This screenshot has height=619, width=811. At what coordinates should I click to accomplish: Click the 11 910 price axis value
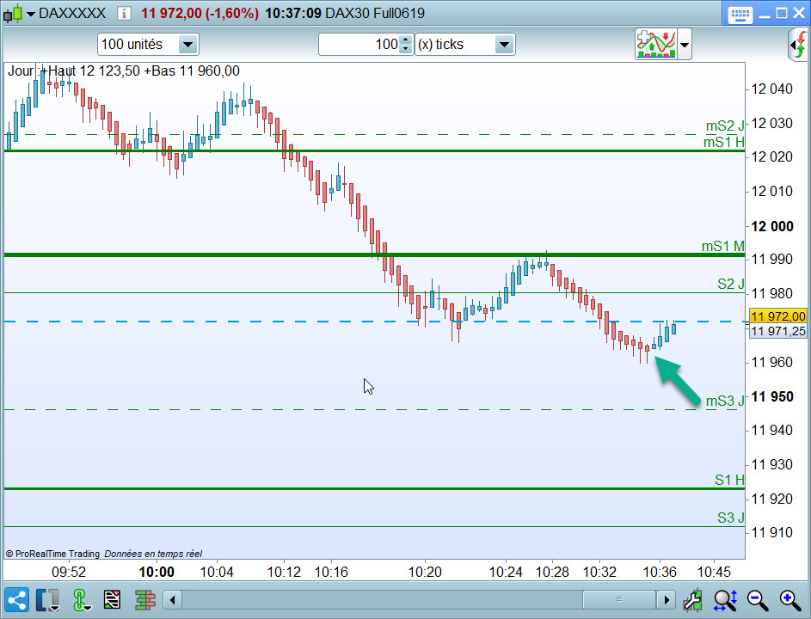click(x=771, y=532)
